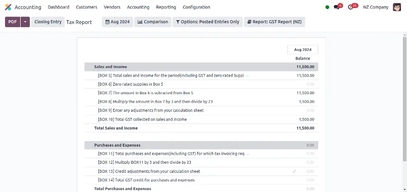Click the Tax Report title
The height and width of the screenshot is (192, 407).
click(x=79, y=22)
